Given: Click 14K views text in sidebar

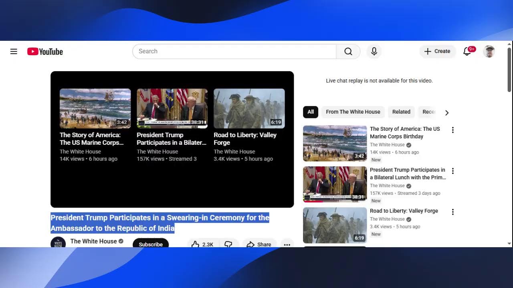Looking at the screenshot, I should point(380,152).
